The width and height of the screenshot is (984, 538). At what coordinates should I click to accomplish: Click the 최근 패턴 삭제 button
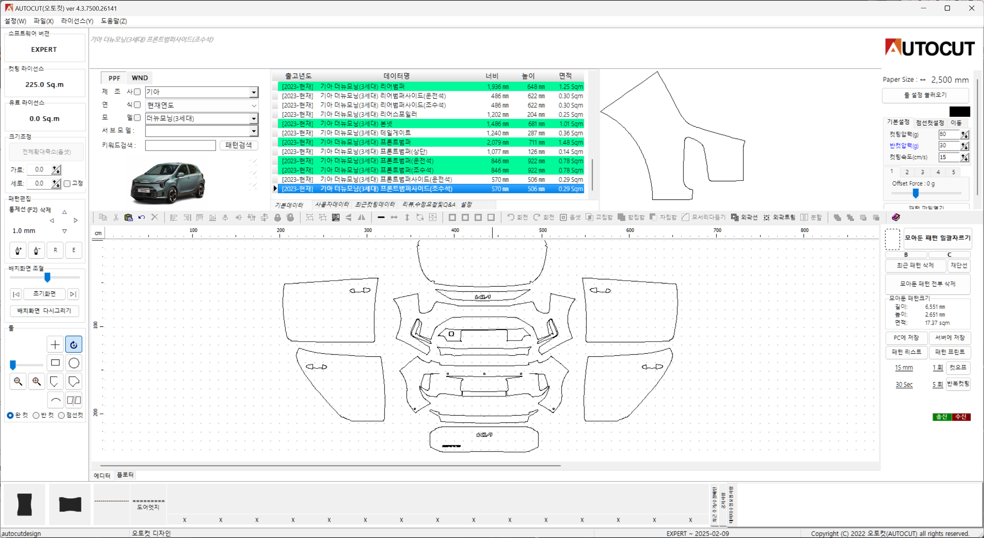point(915,265)
